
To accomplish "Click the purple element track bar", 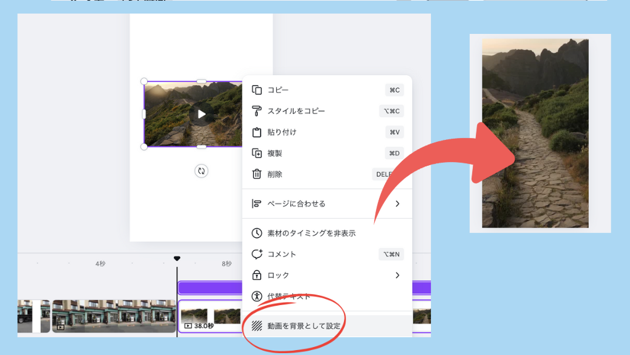I will click(x=210, y=288).
